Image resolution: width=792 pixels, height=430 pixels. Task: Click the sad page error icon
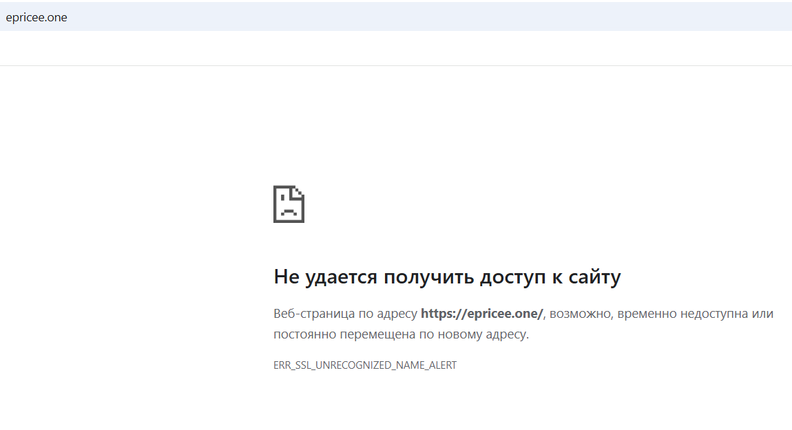point(289,204)
